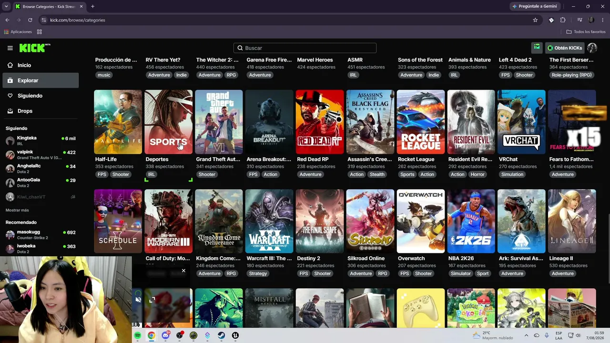This screenshot has width=610, height=343.
Task: Open the Half-Life category thumbnail
Action: [118, 122]
